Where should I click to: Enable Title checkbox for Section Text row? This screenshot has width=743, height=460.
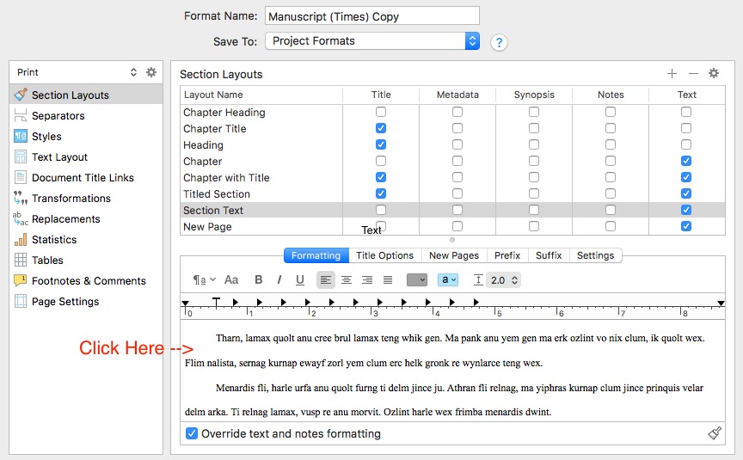381,210
